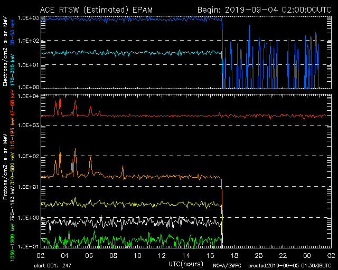
Task: Select hour 12 on the time axis
Action: tap(162, 255)
